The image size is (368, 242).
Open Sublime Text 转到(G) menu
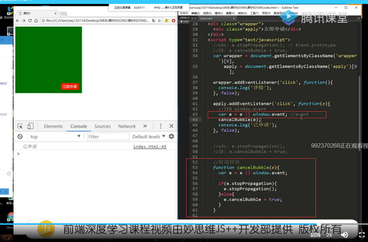[x=242, y=13]
